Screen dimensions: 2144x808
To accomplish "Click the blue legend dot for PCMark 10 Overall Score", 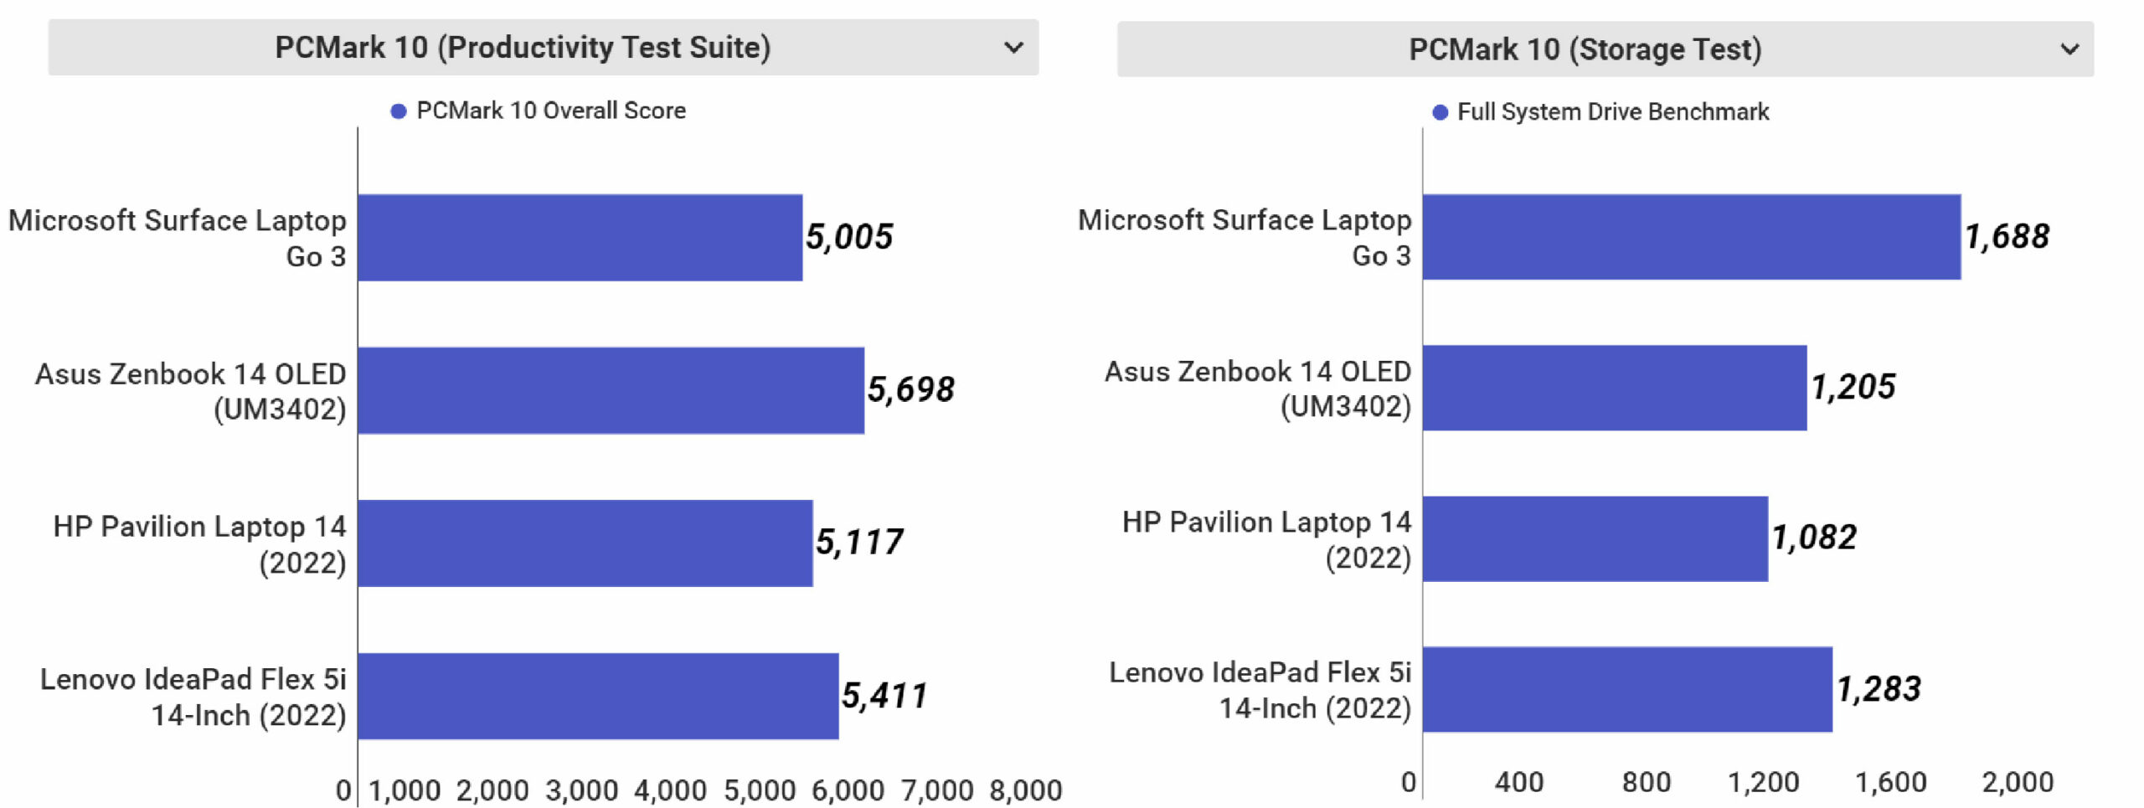I will pos(400,110).
